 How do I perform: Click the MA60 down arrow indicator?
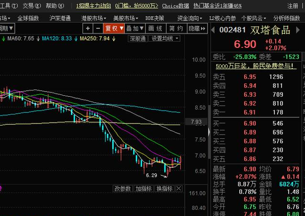click(x=37, y=38)
